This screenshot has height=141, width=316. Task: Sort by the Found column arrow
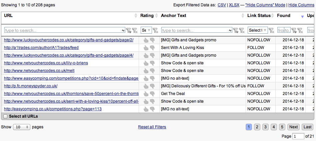click(x=302, y=16)
